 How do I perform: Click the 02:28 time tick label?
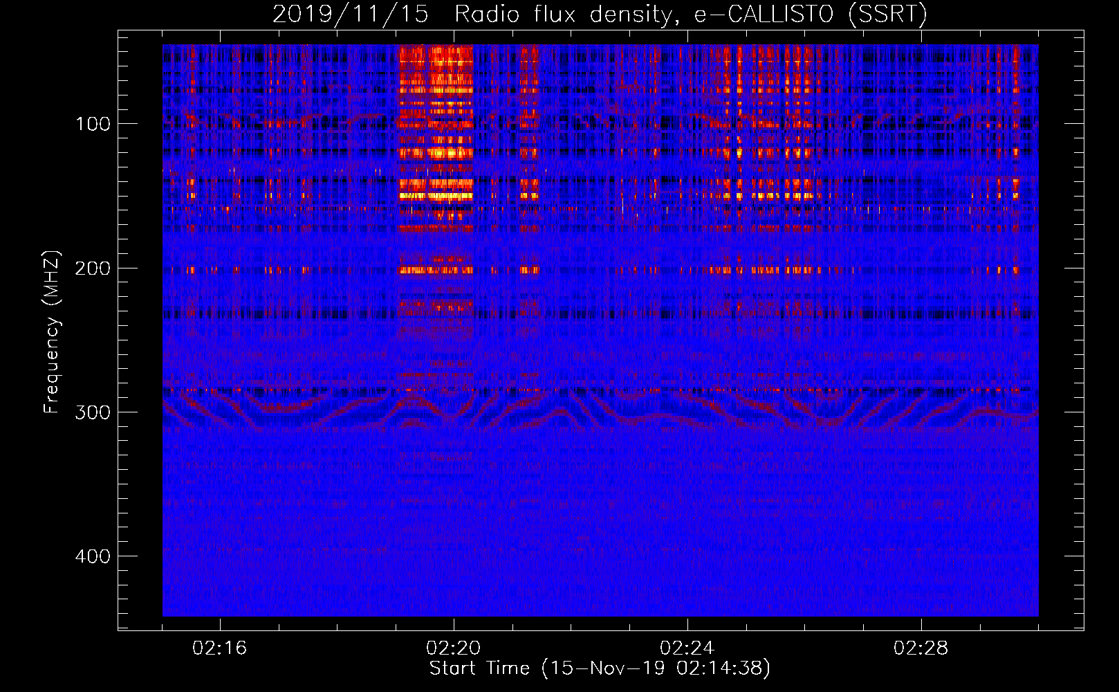tap(921, 648)
